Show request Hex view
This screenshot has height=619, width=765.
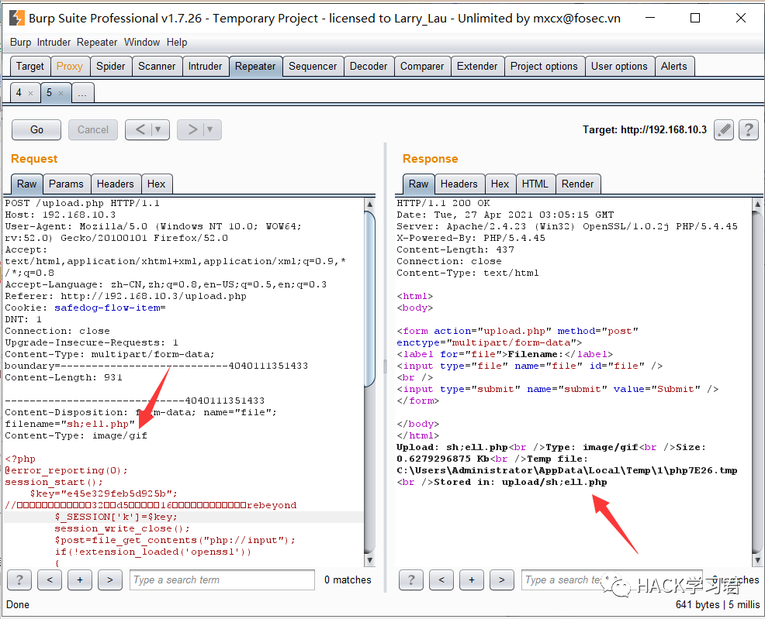pos(156,184)
